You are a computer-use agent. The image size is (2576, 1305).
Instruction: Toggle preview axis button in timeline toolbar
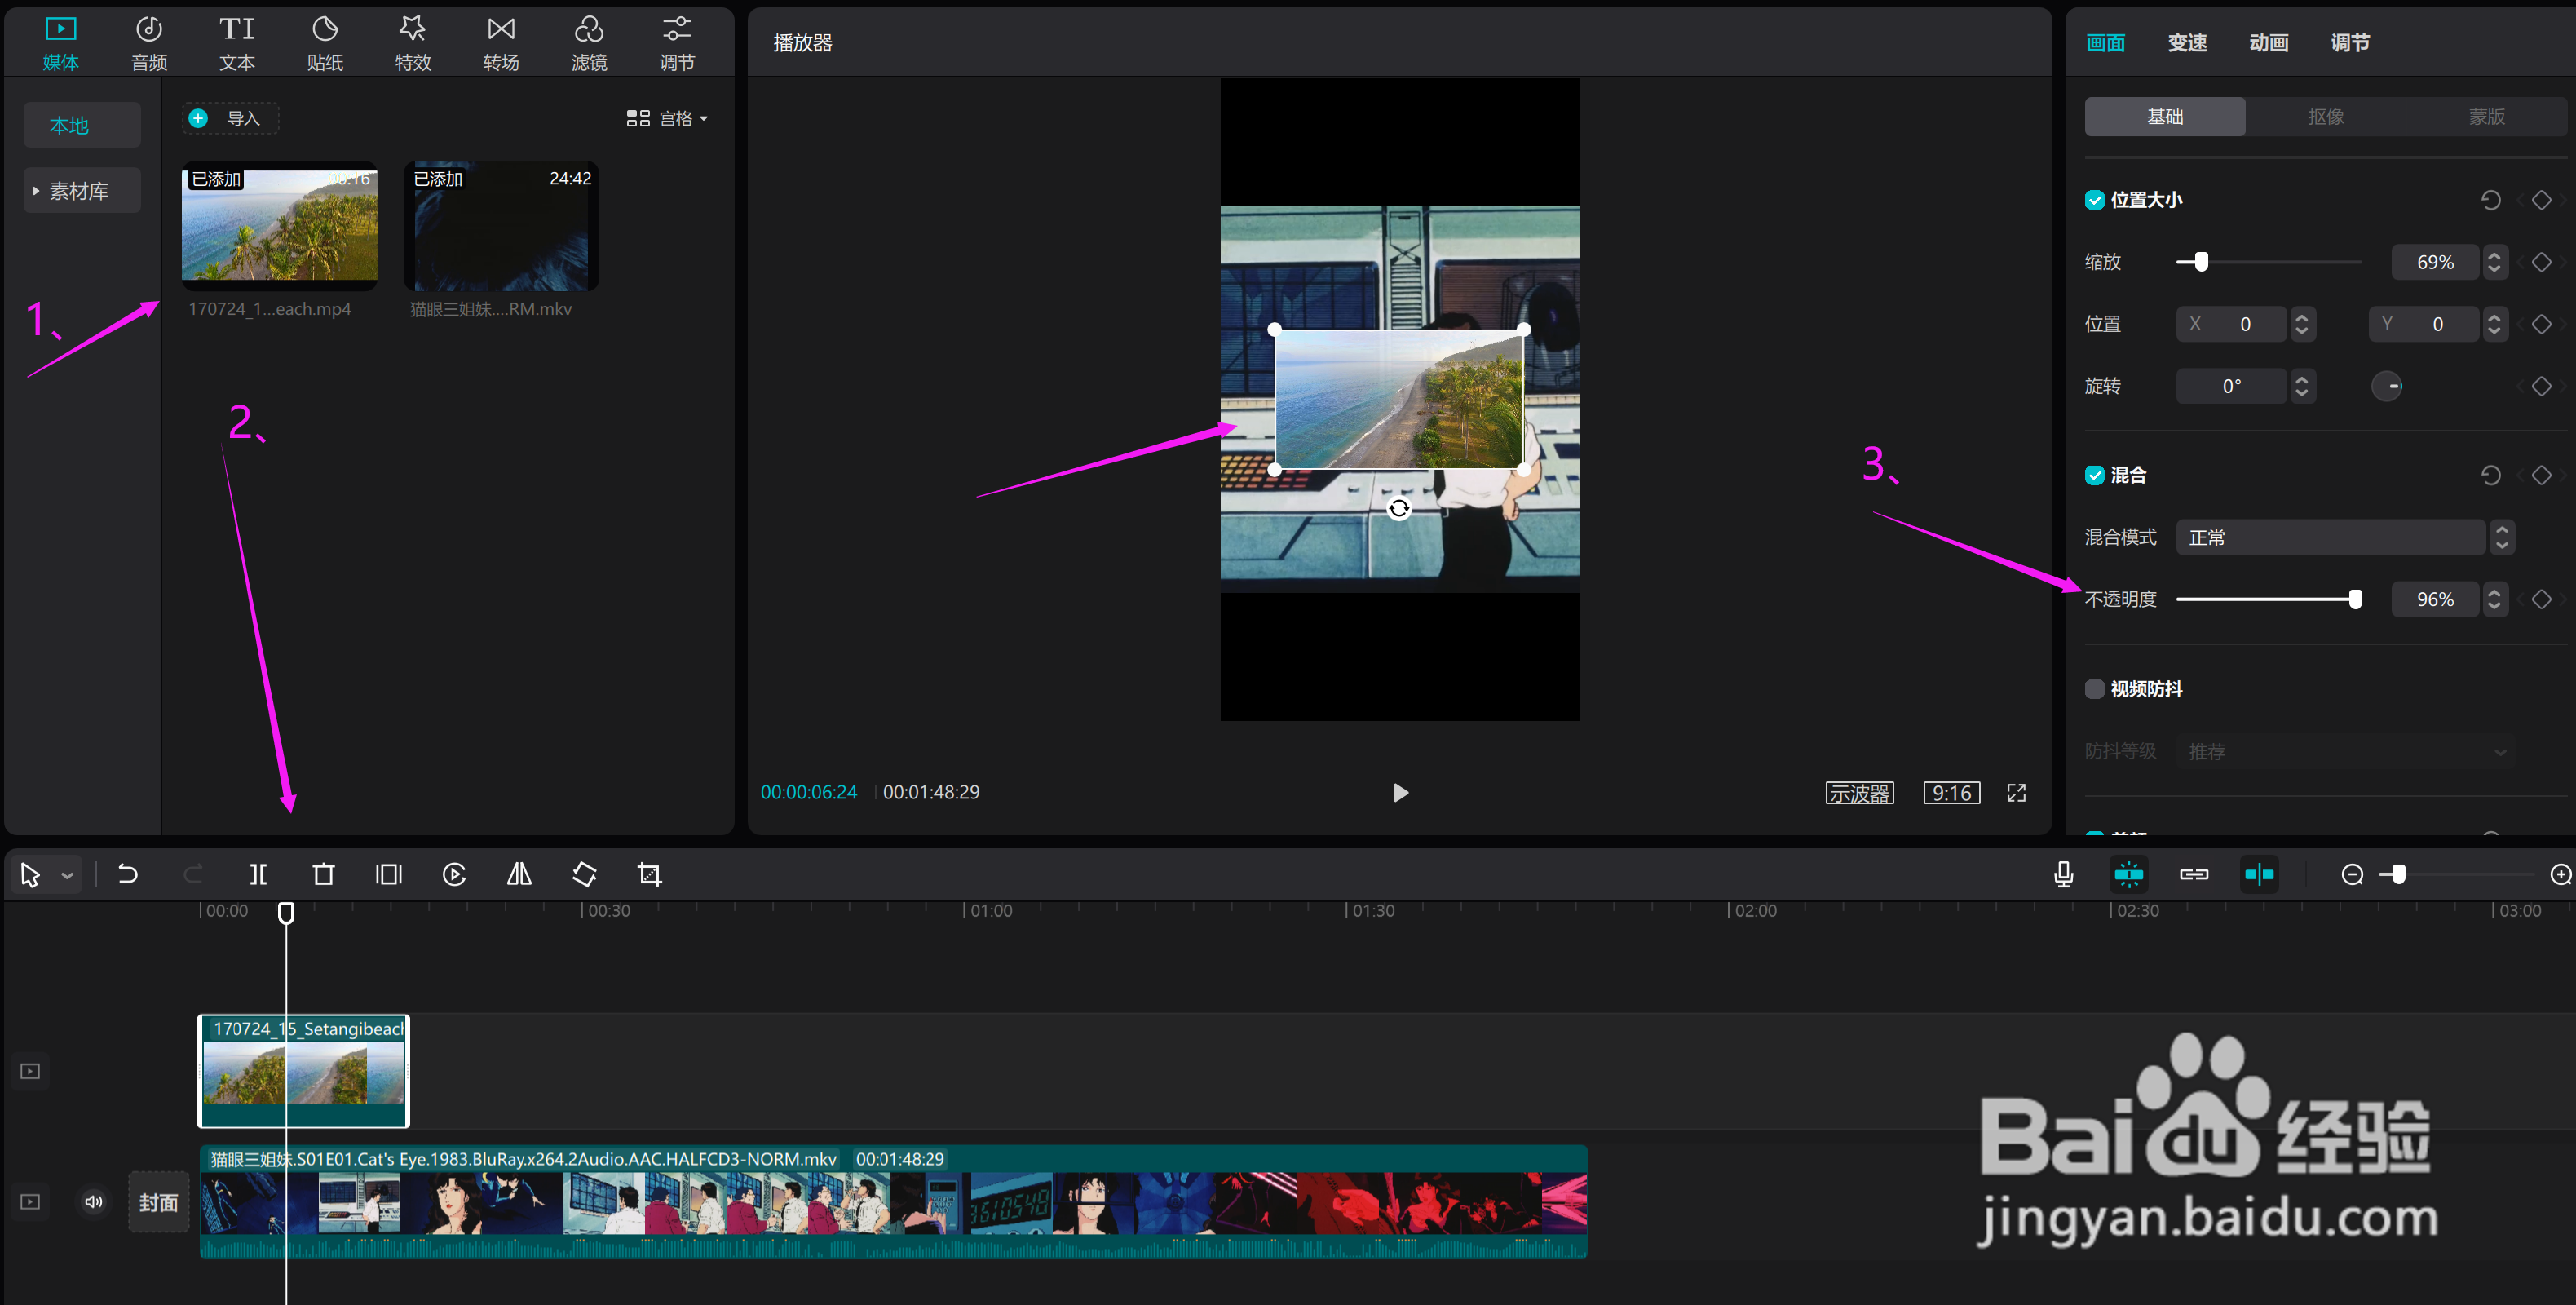(2259, 874)
